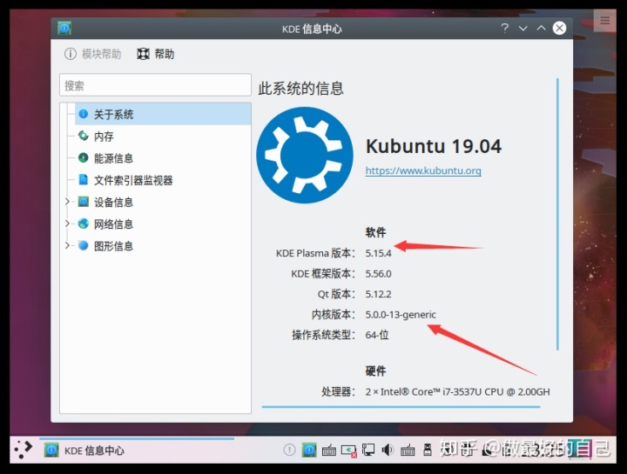Click the Plasma version value 5.15.4
The height and width of the screenshot is (474, 627).
point(378,254)
